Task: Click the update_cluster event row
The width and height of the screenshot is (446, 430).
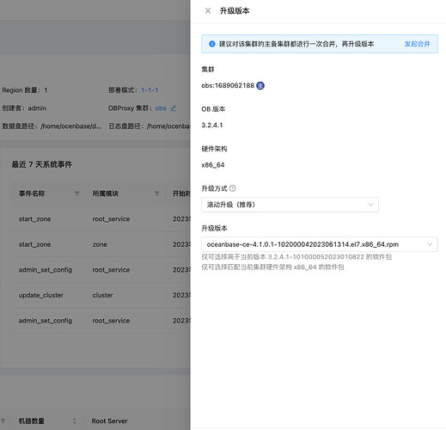Action: click(x=101, y=295)
